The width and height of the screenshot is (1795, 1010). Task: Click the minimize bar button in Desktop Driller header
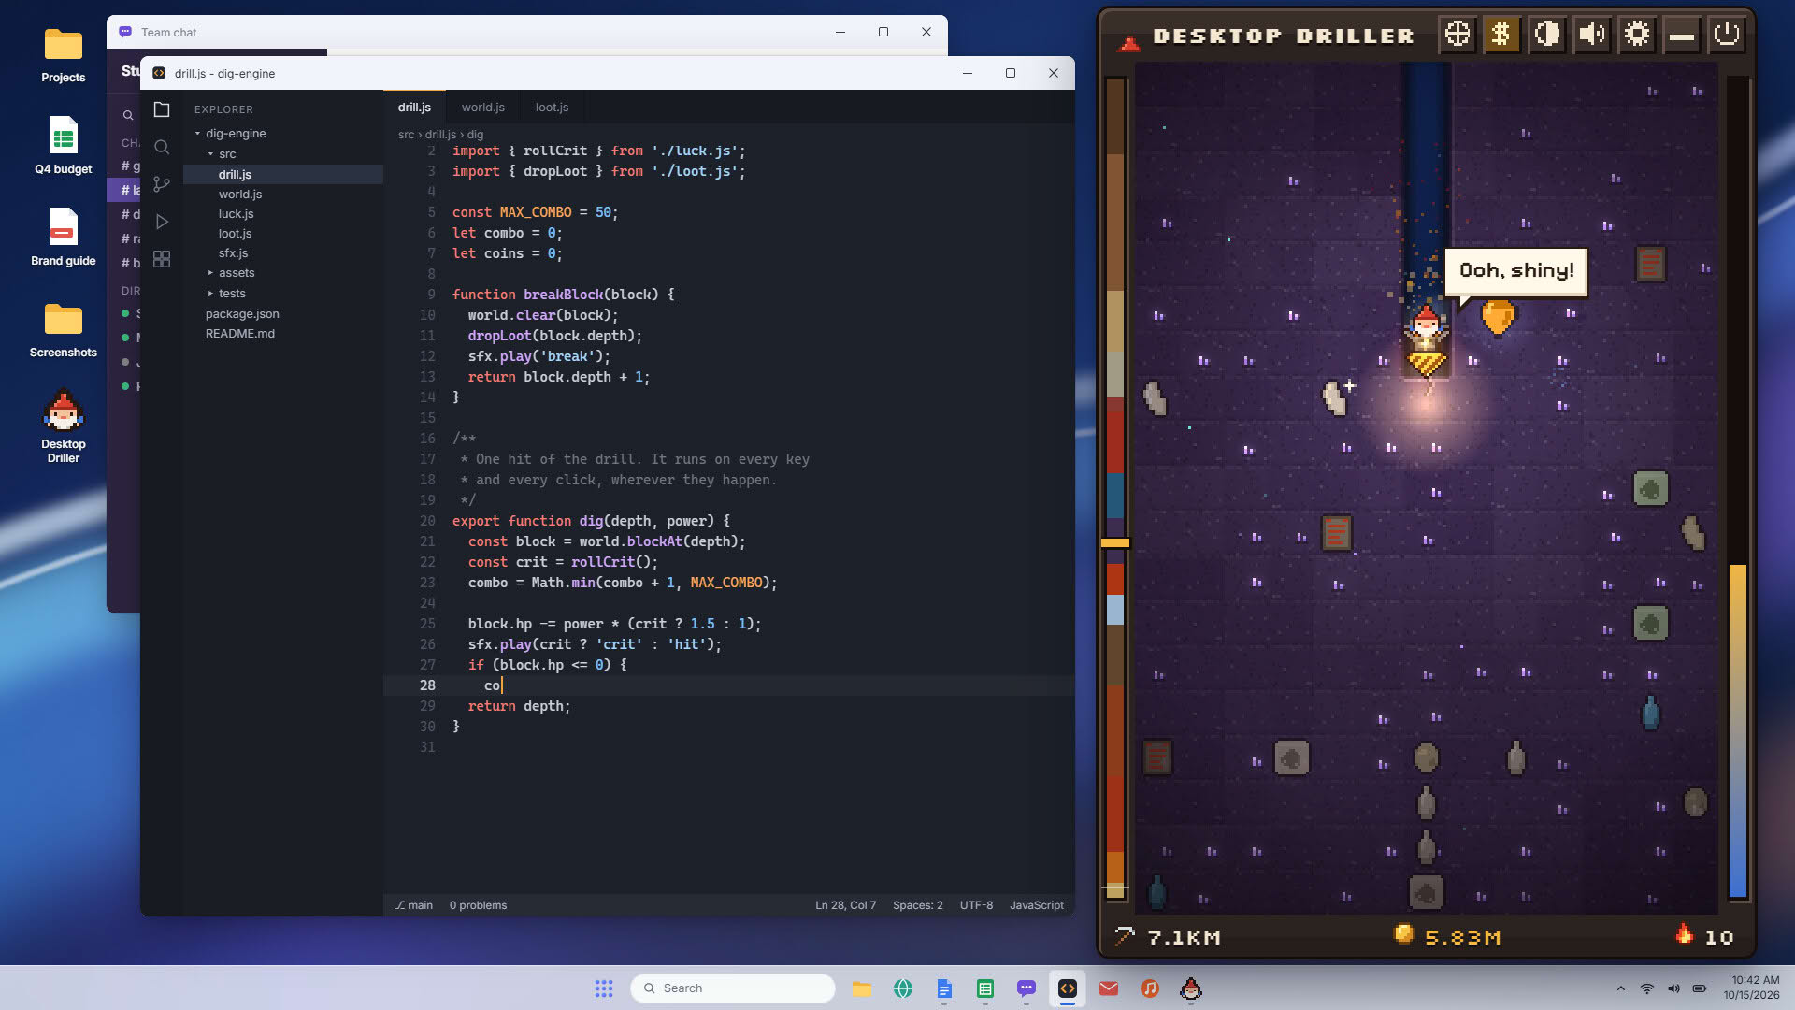(1681, 36)
